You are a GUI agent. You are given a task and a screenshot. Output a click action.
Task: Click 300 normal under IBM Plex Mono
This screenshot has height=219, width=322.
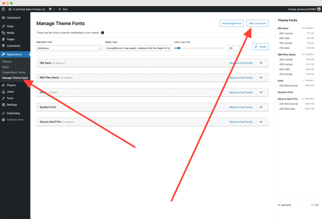pyautogui.click(x=286, y=59)
